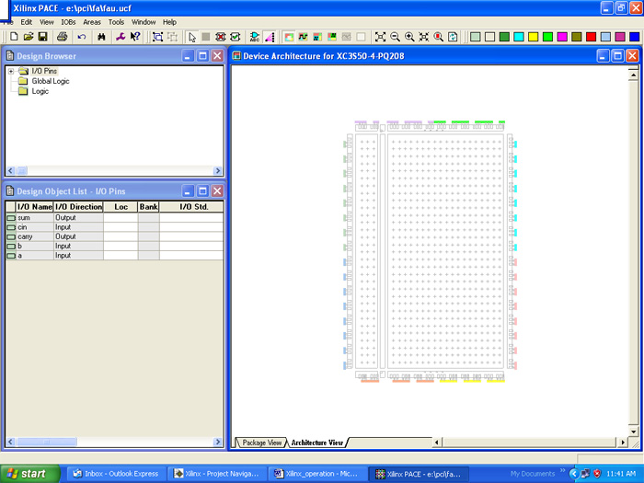
Task: Click the zoom area icon with red square
Action: click(x=438, y=37)
